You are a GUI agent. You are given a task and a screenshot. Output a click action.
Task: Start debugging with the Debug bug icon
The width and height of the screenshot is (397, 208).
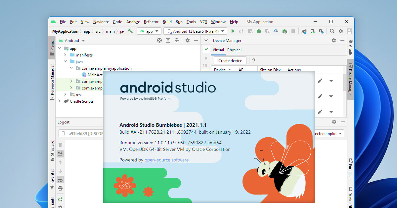point(259,31)
